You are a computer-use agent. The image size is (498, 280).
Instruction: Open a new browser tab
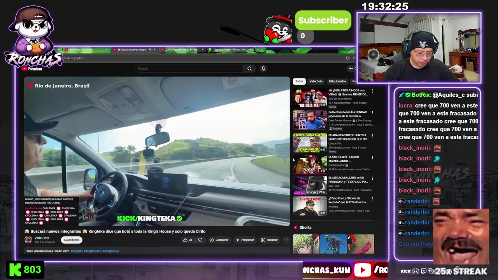point(258,50)
